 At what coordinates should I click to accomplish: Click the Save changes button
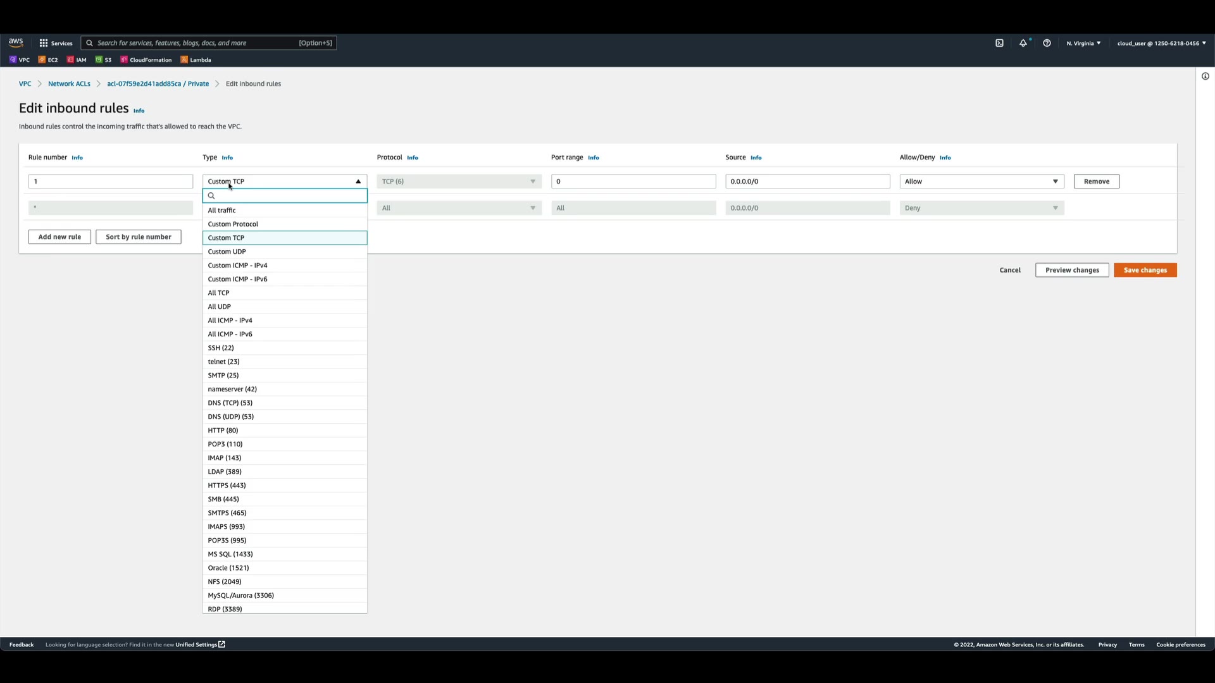click(x=1145, y=270)
